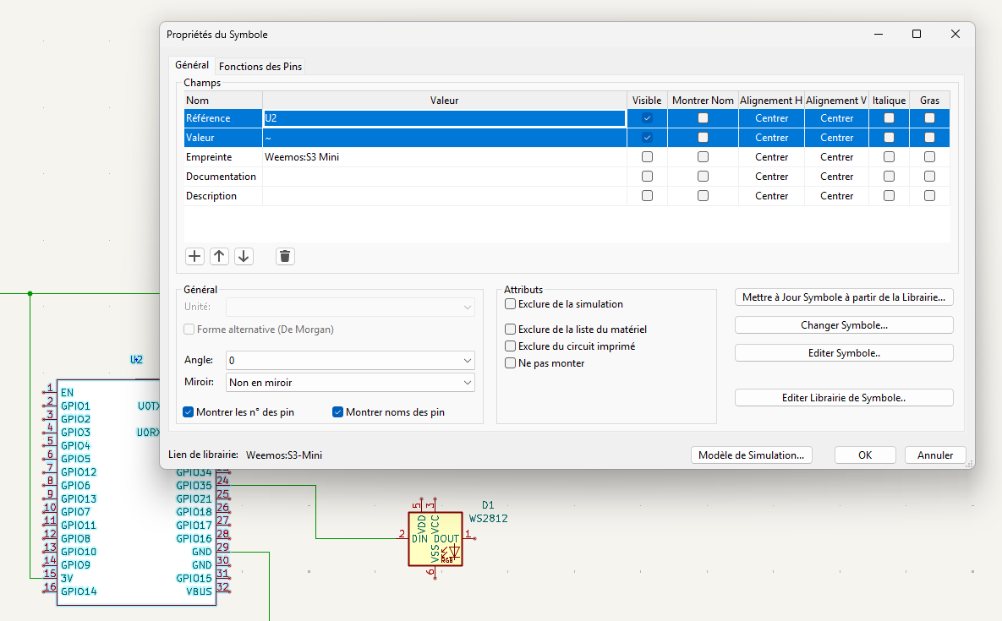Open the Miroir dropdown
The width and height of the screenshot is (1002, 621).
click(x=350, y=382)
